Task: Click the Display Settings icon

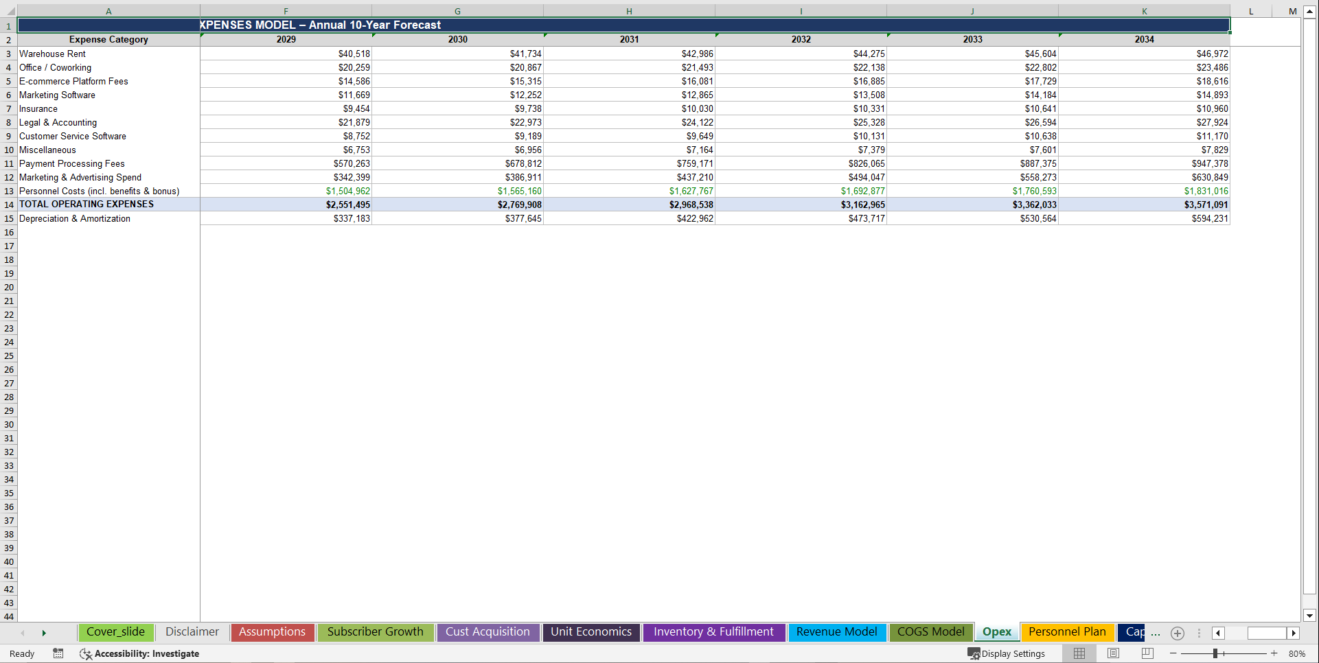Action: click(974, 653)
